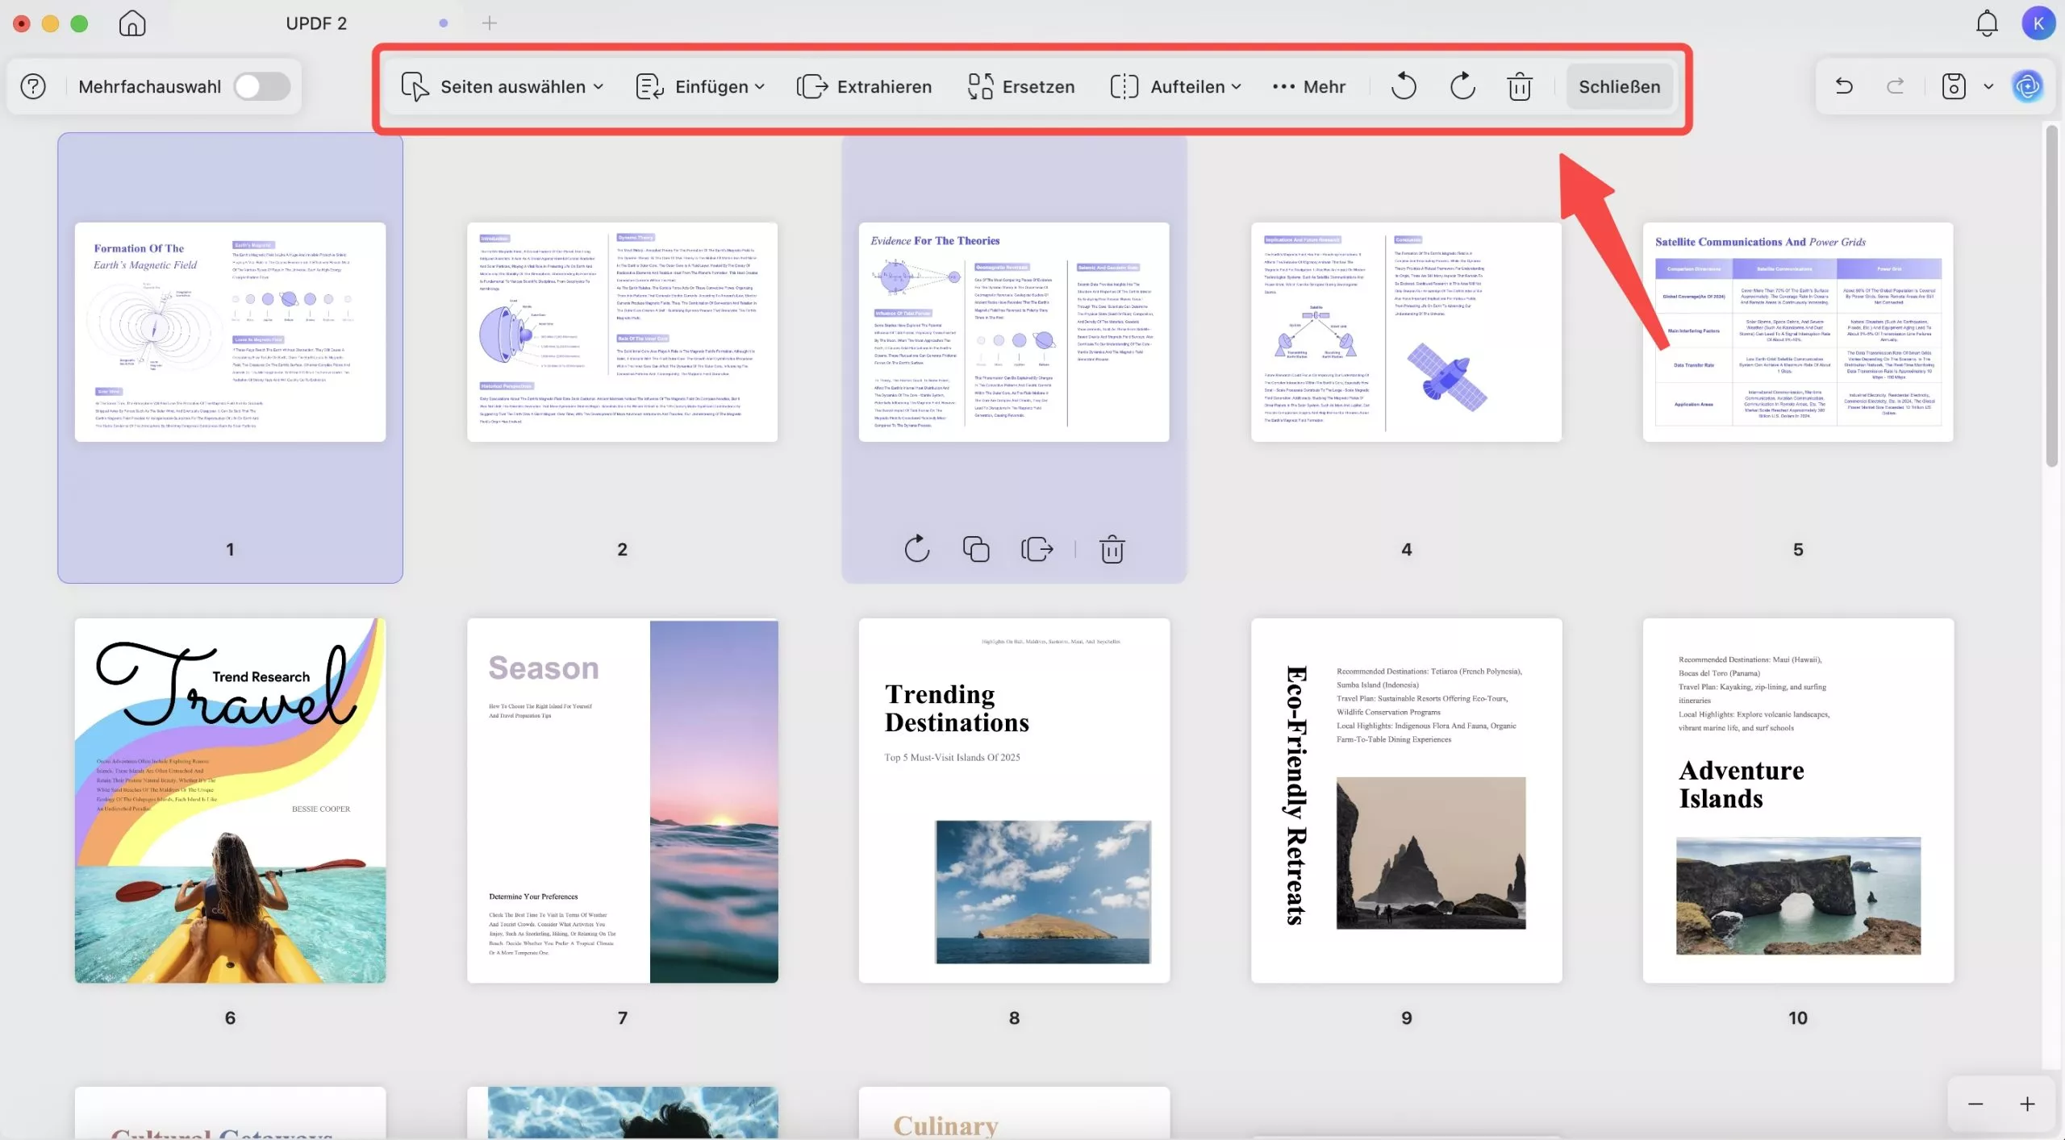This screenshot has width=2065, height=1140.
Task: Zoom in thumbnails with plus button
Action: (x=2027, y=1104)
